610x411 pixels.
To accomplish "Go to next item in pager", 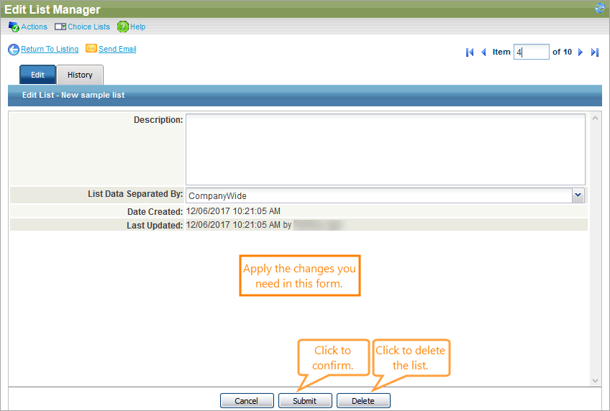I will (581, 52).
